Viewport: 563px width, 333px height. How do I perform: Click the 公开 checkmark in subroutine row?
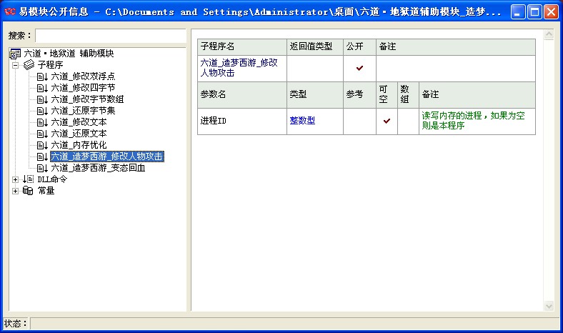pyautogui.click(x=359, y=68)
